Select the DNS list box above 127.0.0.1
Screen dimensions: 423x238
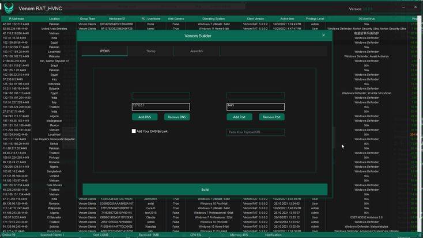[161, 96]
